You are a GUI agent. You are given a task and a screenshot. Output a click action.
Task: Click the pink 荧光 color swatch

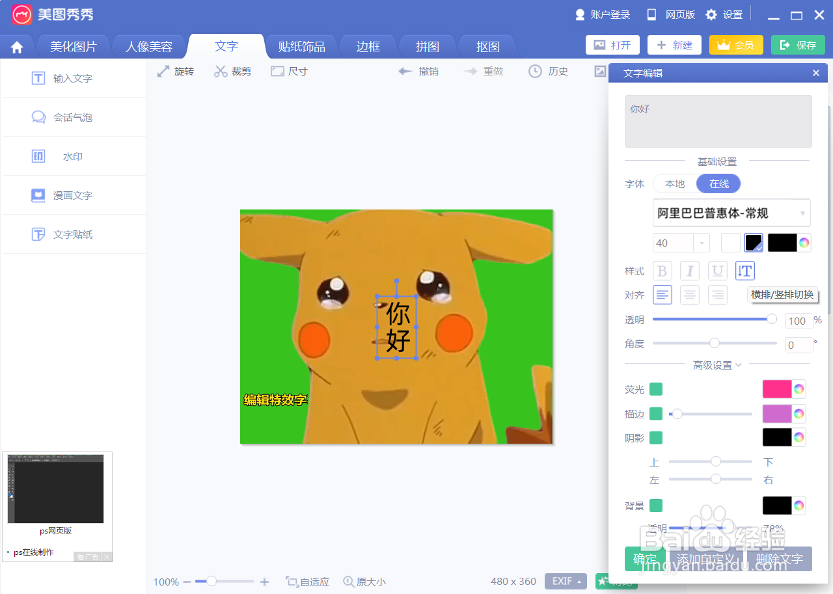[x=777, y=389]
